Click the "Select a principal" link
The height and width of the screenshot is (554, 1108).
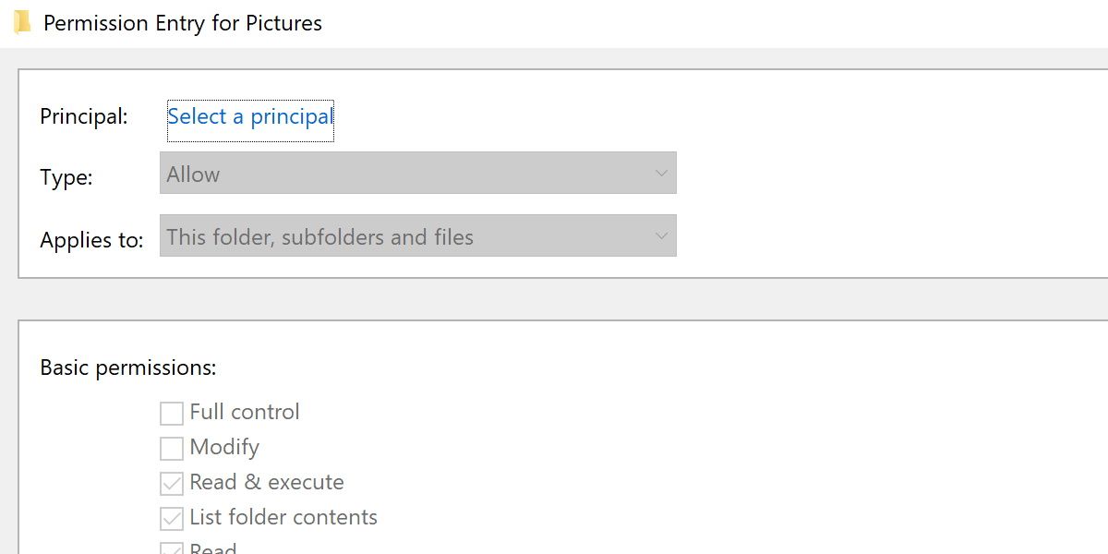coord(249,116)
